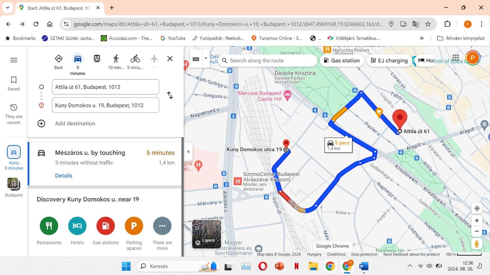Image resolution: width=490 pixels, height=275 pixels.
Task: Go back to the previous page
Action: point(8,24)
